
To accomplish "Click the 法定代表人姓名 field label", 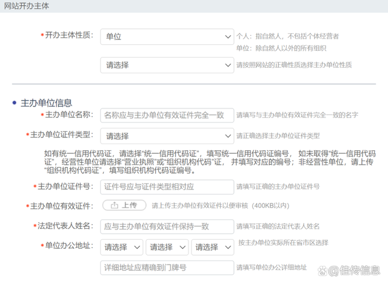I will (x=65, y=226).
